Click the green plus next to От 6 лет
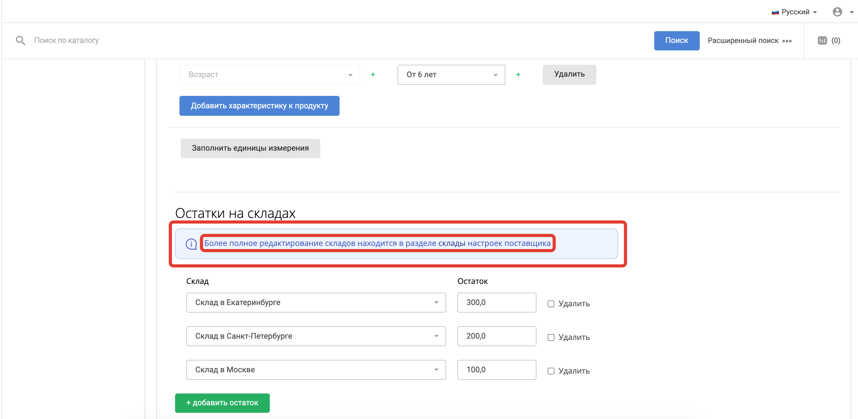Screen dimensions: 858x419 coord(518,74)
